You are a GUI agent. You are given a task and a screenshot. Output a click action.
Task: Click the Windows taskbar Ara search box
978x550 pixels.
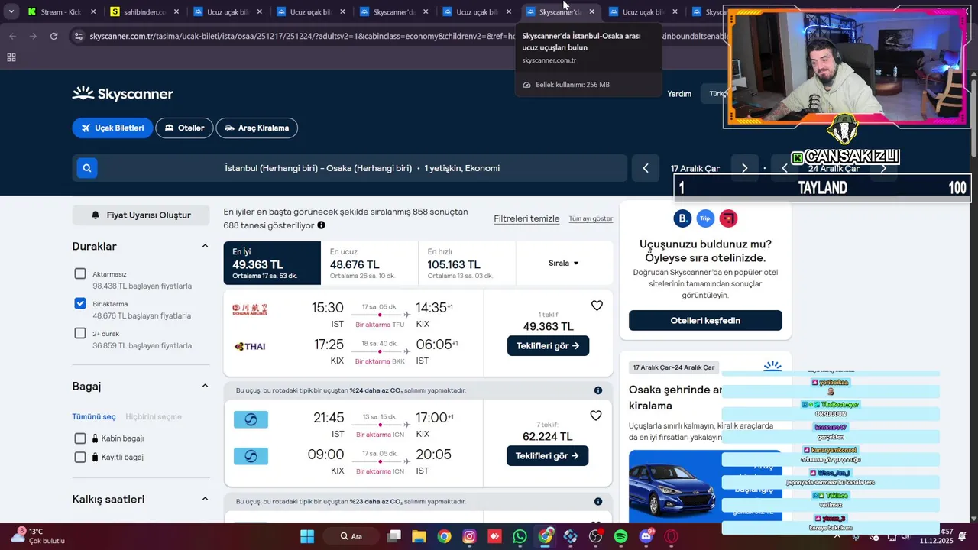coord(352,536)
